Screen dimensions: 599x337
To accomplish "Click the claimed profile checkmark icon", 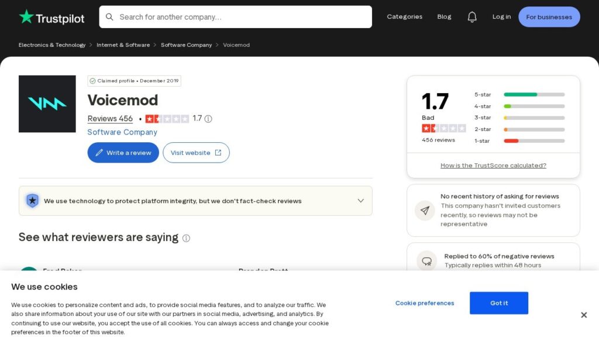I will point(92,81).
